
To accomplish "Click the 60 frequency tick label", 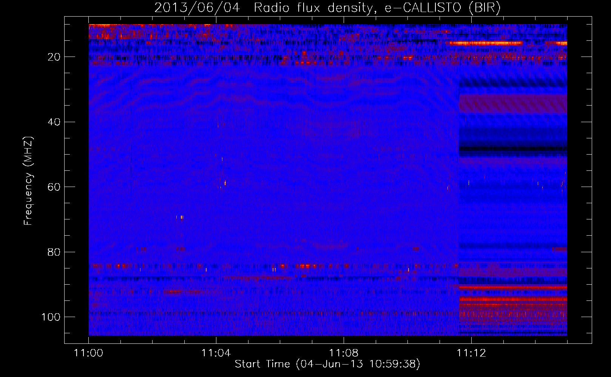I will 54,187.
